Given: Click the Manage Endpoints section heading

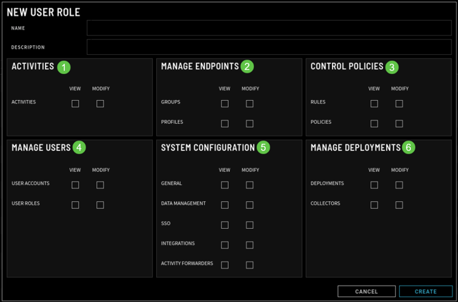Looking at the screenshot, I should click(200, 66).
